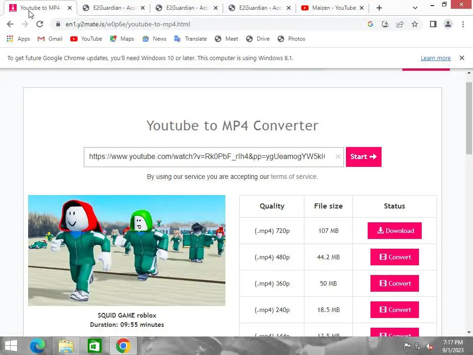
Task: Click the Learn more link in update bar
Action: [436, 58]
